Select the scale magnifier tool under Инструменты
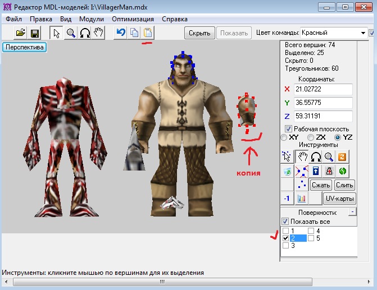This screenshot has height=290, width=377. click(x=329, y=156)
